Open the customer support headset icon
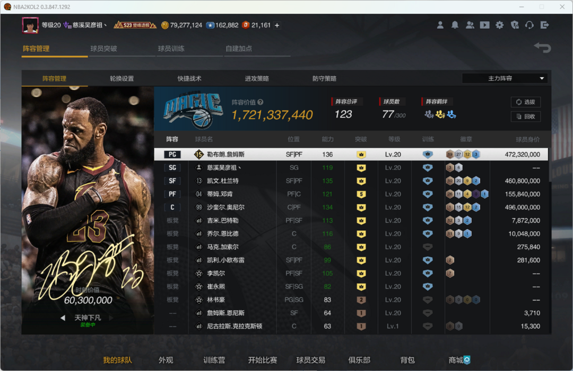The image size is (573, 371). tap(529, 25)
